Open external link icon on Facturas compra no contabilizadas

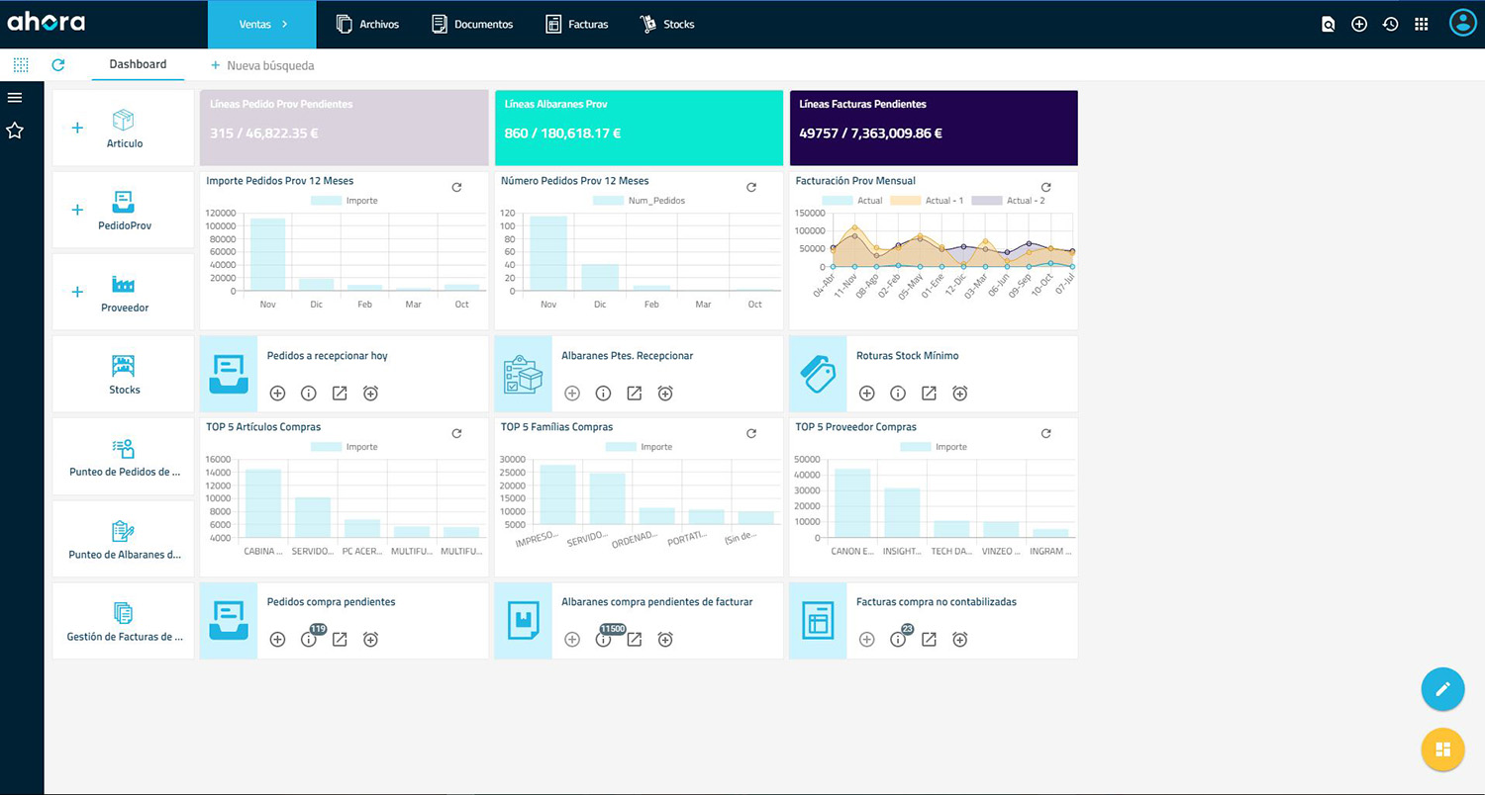click(x=929, y=640)
